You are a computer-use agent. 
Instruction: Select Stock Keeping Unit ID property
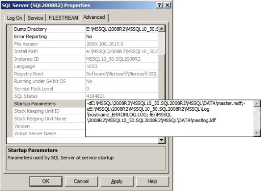[49, 111]
